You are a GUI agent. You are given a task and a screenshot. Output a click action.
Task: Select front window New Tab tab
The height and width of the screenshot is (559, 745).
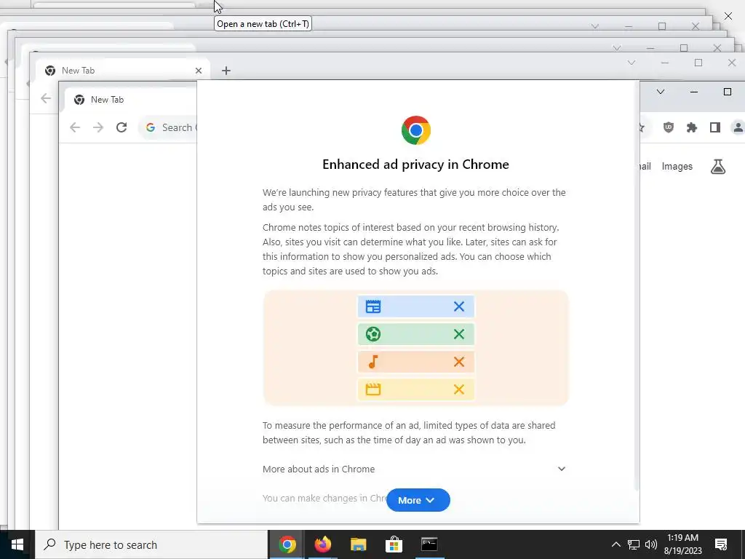click(131, 99)
